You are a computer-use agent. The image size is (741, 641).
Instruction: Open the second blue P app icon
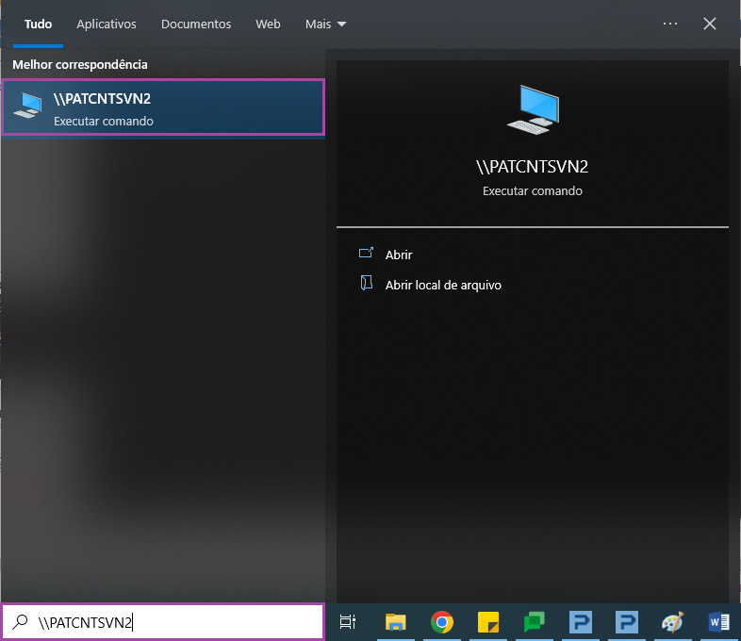[627, 622]
